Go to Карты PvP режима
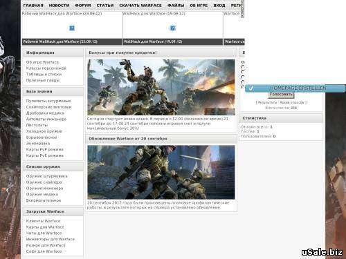This screenshot has width=346, height=259. click(45, 149)
